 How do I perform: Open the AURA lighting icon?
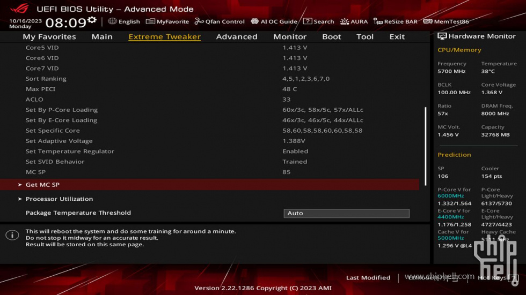point(345,21)
